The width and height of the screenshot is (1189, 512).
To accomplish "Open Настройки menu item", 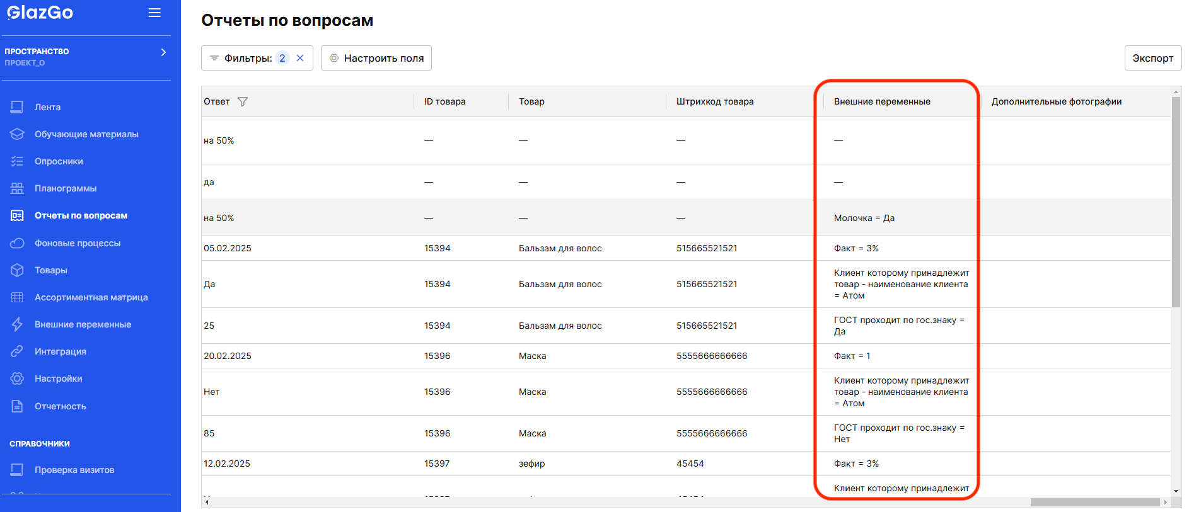I will click(58, 378).
